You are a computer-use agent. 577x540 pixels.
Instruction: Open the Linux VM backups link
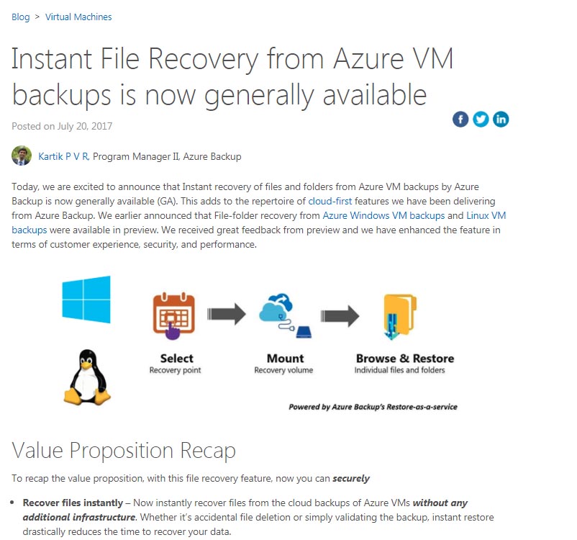click(486, 215)
